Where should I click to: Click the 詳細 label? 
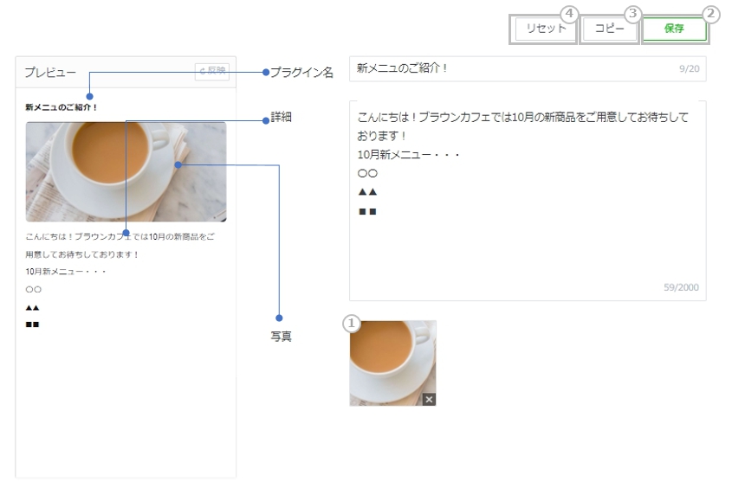(282, 118)
